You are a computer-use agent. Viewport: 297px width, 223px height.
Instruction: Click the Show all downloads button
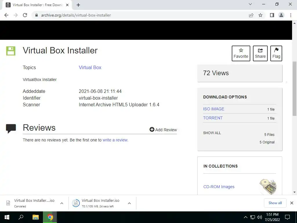[275, 203]
